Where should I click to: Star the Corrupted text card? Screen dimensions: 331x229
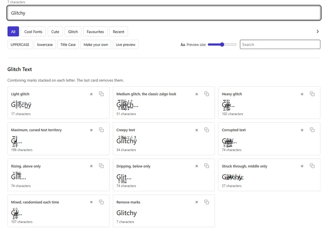pos(302,130)
